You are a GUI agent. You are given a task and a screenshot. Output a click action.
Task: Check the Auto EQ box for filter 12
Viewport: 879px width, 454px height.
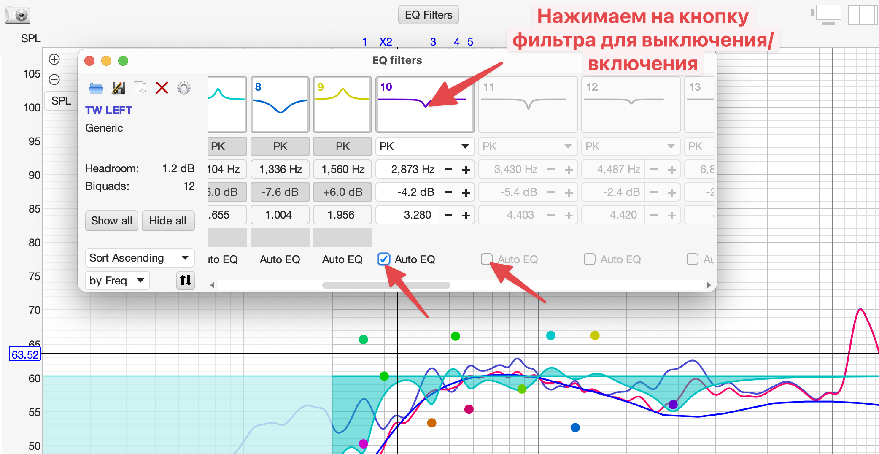(x=589, y=259)
